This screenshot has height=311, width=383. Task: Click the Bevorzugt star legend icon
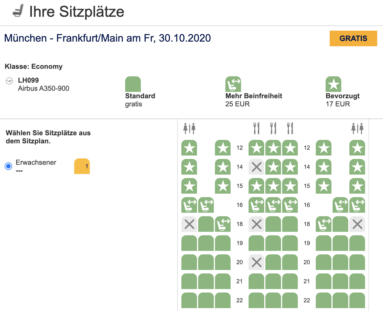click(x=333, y=84)
